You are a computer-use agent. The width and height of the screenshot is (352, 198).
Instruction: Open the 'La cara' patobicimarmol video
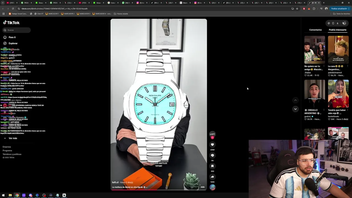pos(338,50)
